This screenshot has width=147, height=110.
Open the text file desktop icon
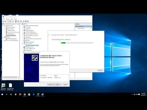click(10, 87)
